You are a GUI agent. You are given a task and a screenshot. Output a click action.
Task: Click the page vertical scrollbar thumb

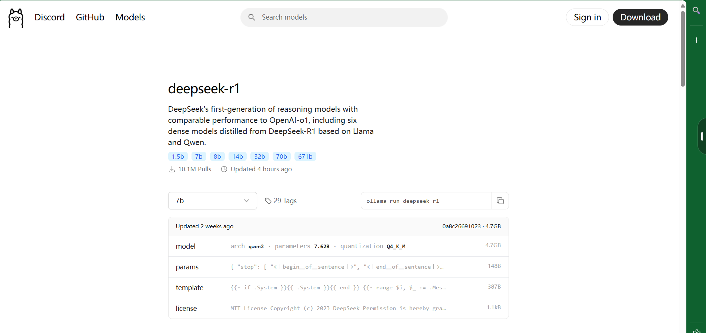pyautogui.click(x=683, y=49)
